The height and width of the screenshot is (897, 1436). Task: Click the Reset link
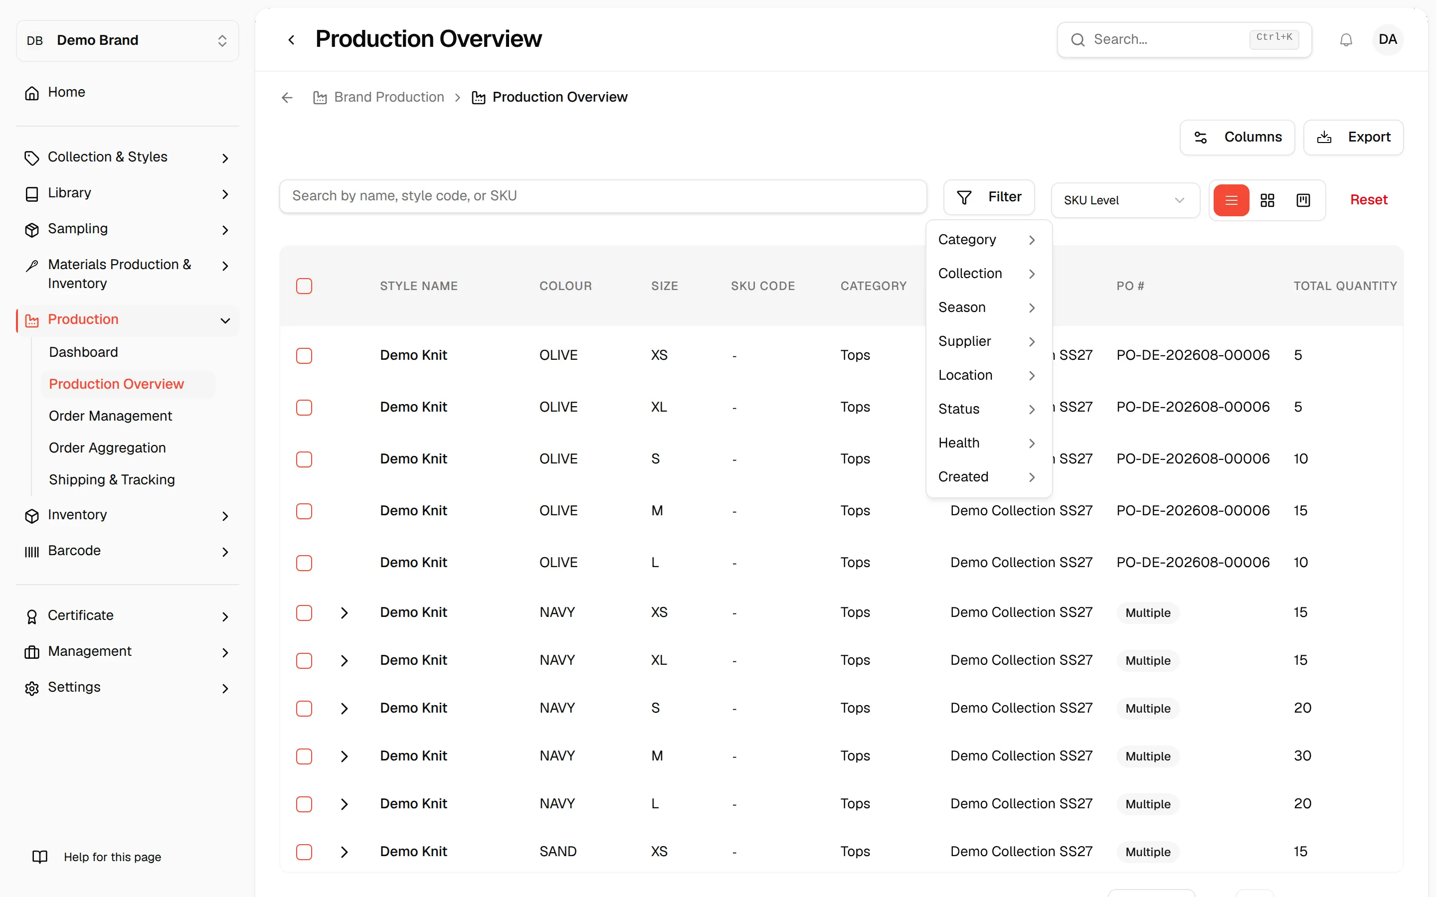[x=1368, y=200]
